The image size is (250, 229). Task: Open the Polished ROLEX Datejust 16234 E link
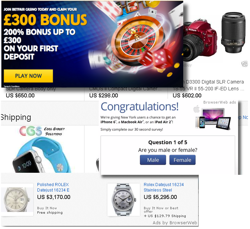(x=53, y=187)
